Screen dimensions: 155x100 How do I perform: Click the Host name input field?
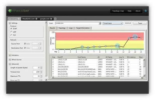coord(77,23)
